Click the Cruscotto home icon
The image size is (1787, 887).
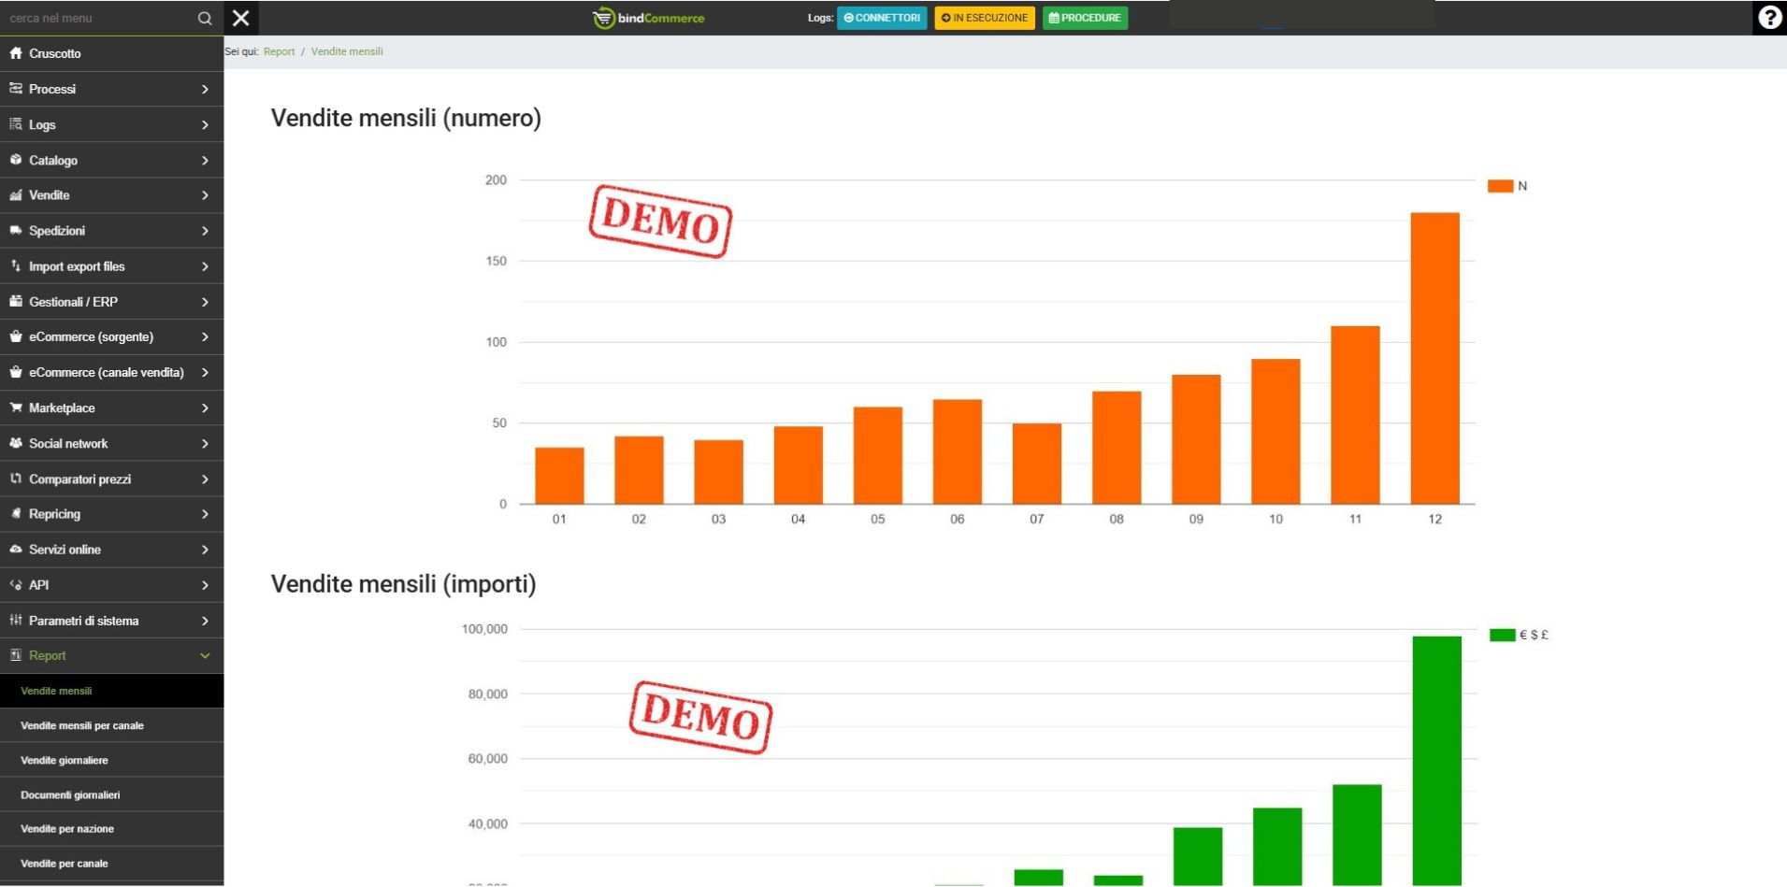pyautogui.click(x=16, y=53)
